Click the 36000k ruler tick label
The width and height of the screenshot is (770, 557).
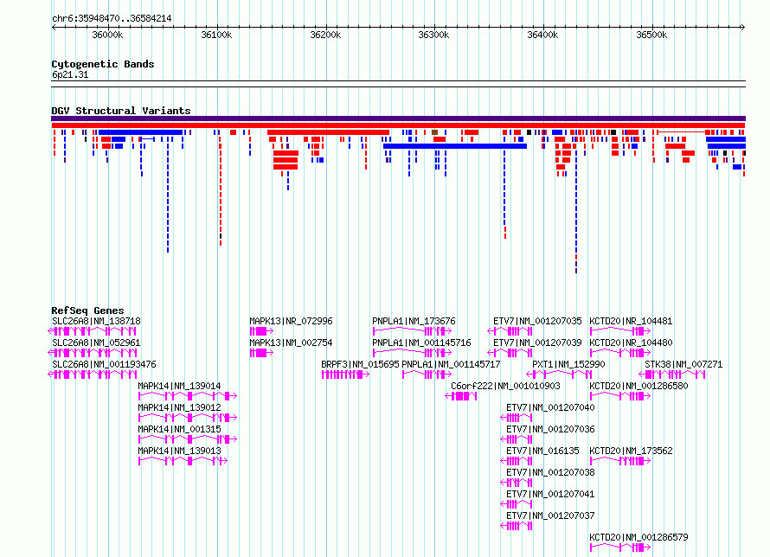[x=107, y=35]
